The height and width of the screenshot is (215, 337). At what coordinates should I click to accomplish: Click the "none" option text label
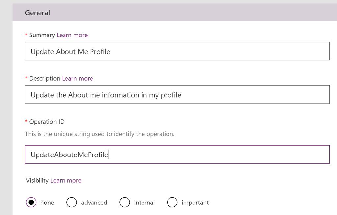[47, 203]
